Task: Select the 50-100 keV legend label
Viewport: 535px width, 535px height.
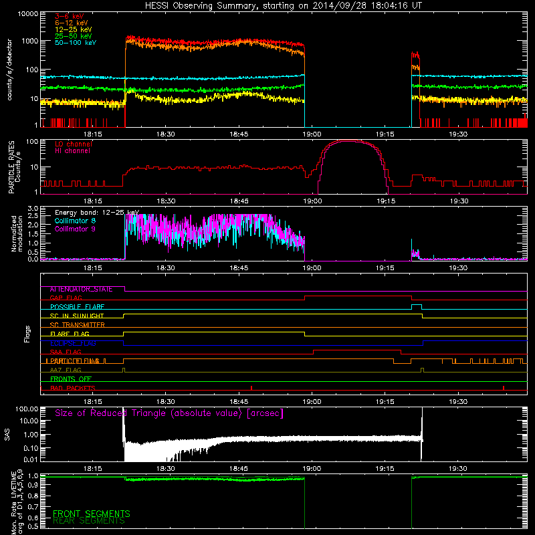Action: (x=76, y=43)
